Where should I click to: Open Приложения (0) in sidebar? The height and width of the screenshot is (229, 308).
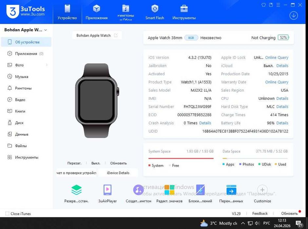click(x=26, y=54)
